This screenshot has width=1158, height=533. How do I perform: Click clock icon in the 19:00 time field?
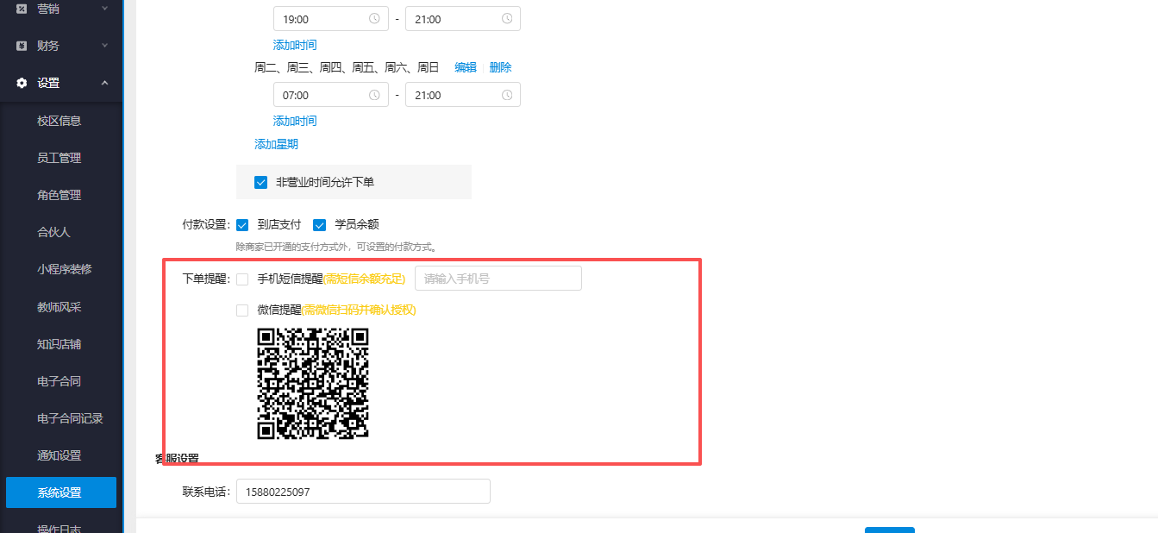coord(374,18)
